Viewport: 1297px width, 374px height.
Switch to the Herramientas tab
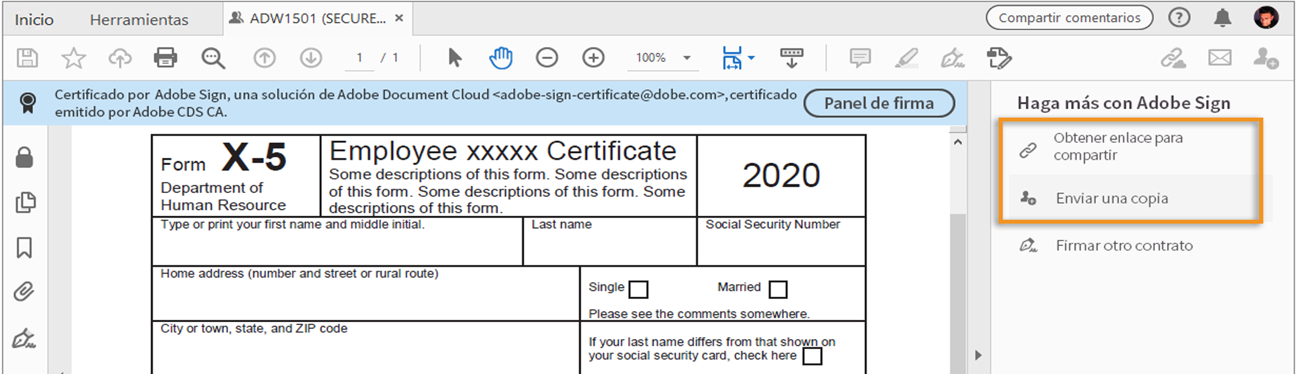coord(139,20)
